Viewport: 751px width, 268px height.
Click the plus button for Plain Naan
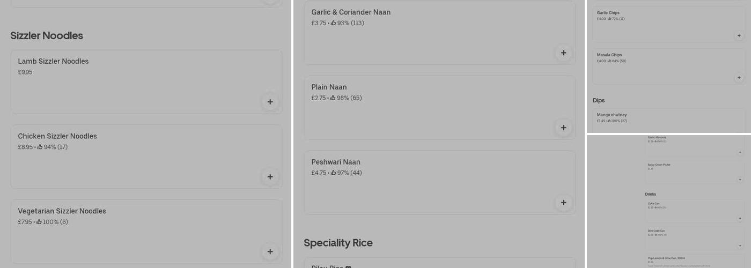tap(563, 128)
